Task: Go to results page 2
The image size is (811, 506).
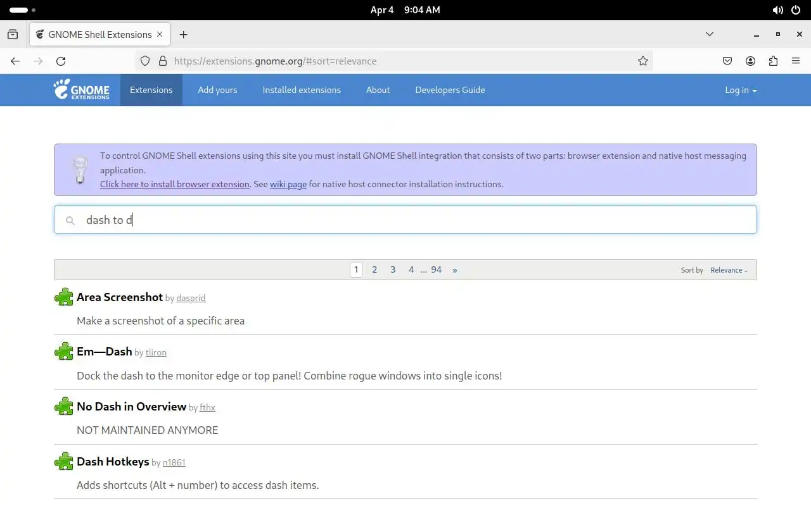Action: click(x=374, y=270)
